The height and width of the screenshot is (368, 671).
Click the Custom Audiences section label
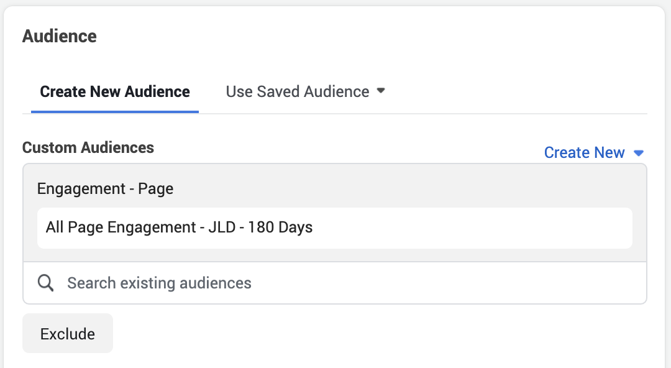[x=88, y=147]
